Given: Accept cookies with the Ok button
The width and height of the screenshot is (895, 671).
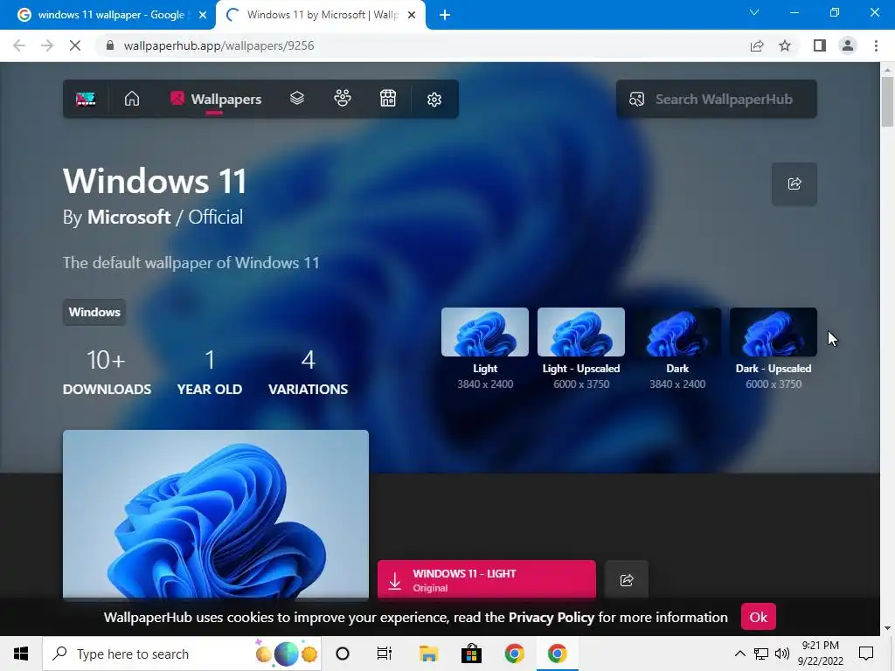Looking at the screenshot, I should tap(758, 617).
